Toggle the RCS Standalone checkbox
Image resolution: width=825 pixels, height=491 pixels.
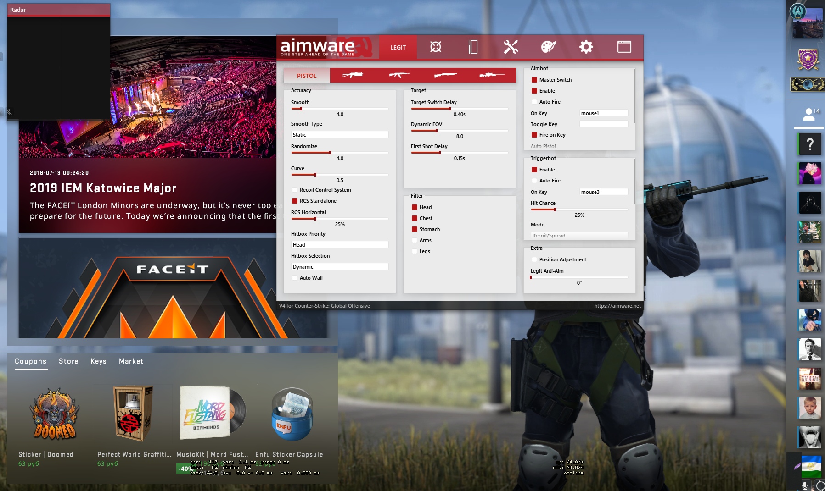click(295, 201)
